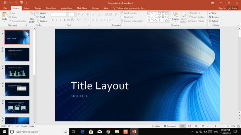The image size is (241, 135).
Task: Select slide 3 thumbnail with chart
Action: (x=17, y=72)
